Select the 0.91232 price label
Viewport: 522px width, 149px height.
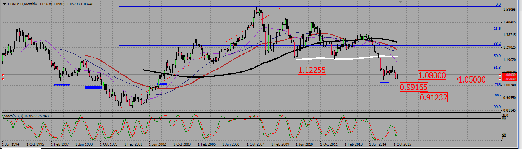click(433, 97)
